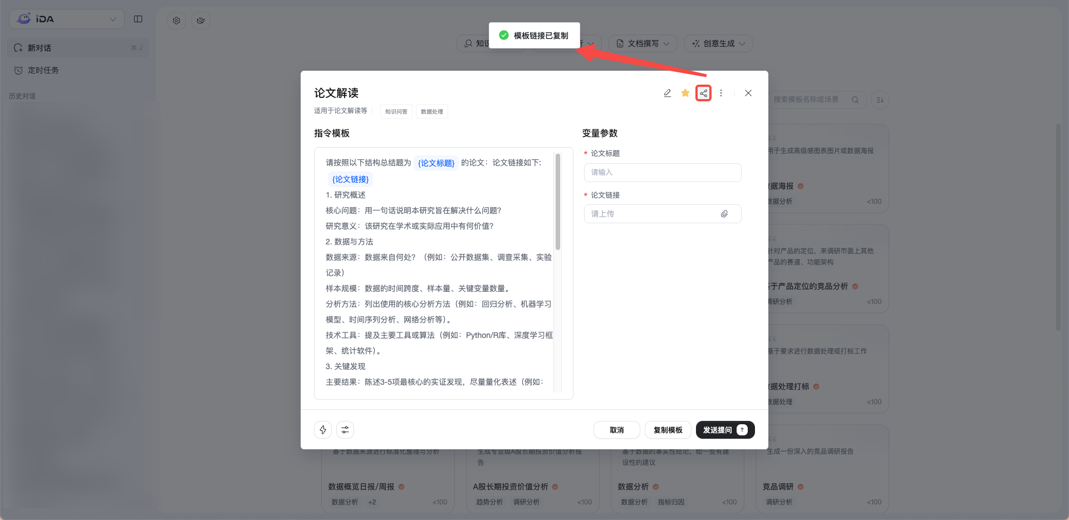
Task: Click the 趋势分析 tag
Action: [489, 502]
